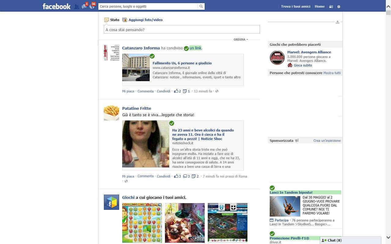
Task: Click Commenta on Patatine Fritte post
Action: click(145, 176)
